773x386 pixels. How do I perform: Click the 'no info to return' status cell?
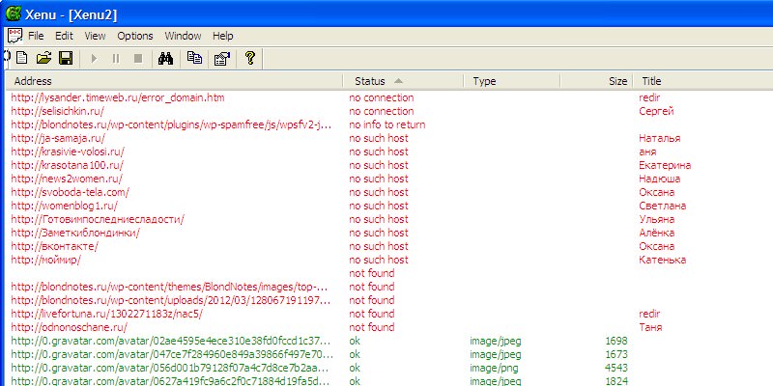[x=387, y=124]
